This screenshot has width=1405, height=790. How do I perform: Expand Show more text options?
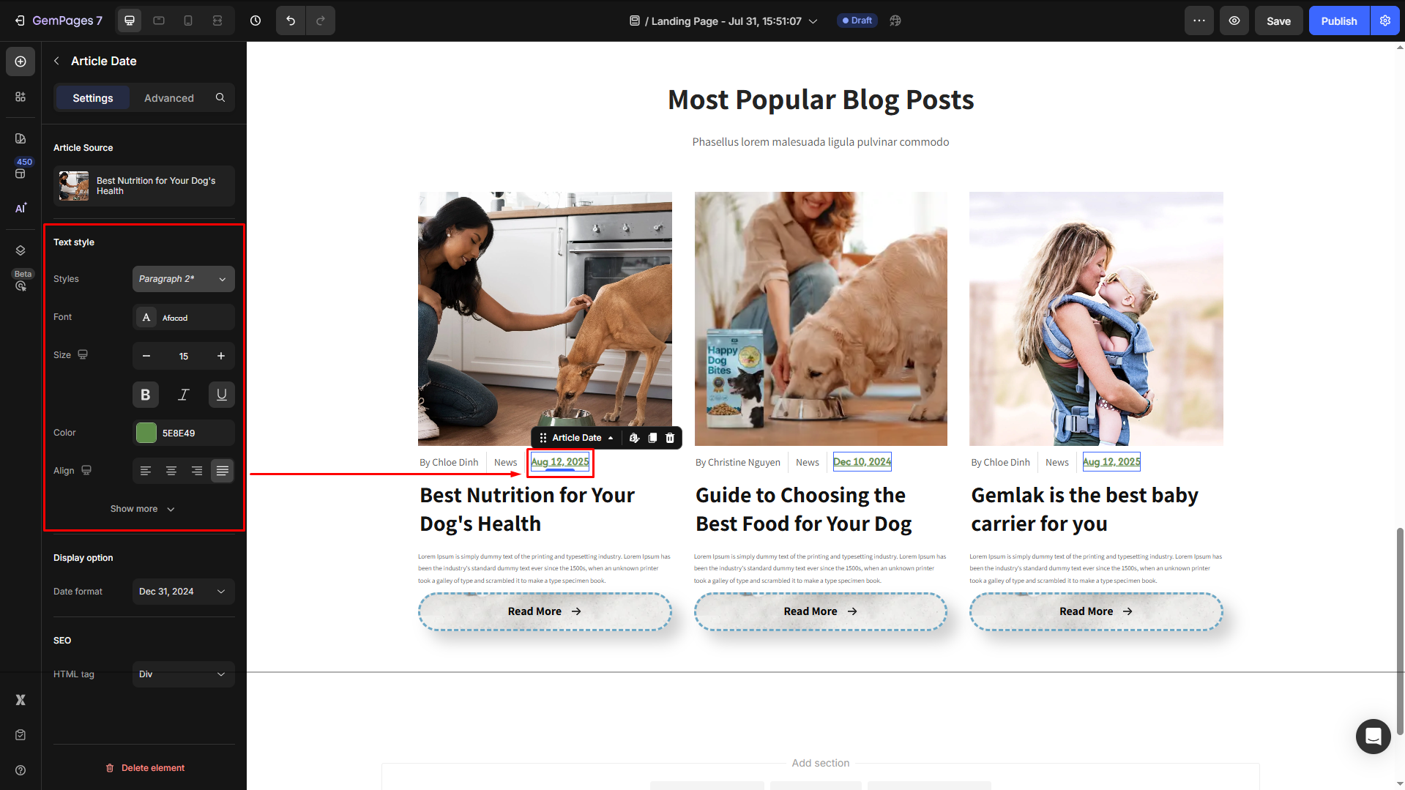pyautogui.click(x=143, y=509)
